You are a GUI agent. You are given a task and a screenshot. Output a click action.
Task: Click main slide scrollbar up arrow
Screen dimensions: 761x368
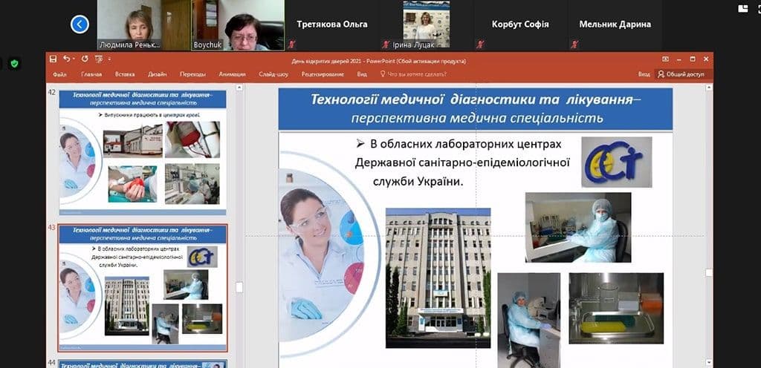click(709, 88)
